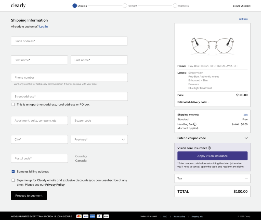Click the Visa payment icon
This screenshot has width=261, height=220.
(x=86, y=216)
